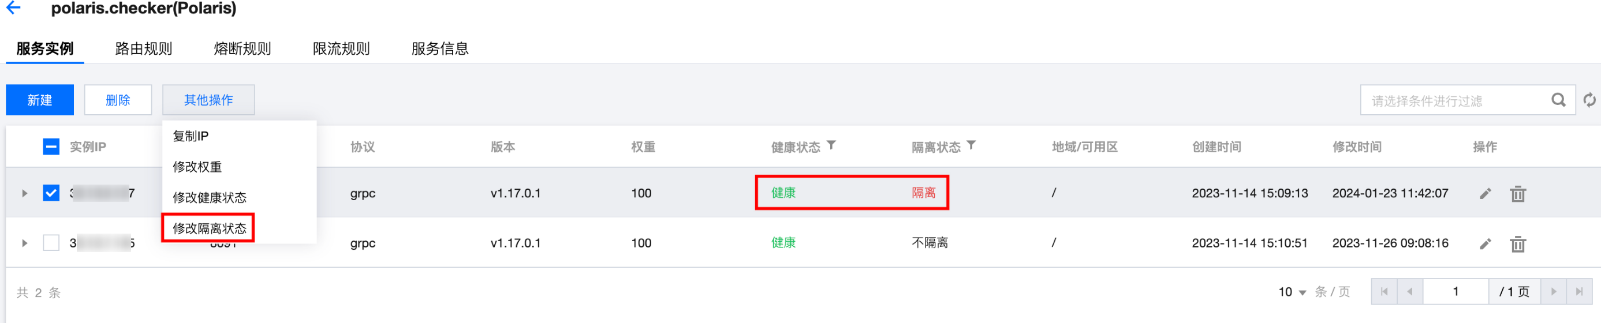Click the search magnifier icon in filter box

click(1558, 100)
